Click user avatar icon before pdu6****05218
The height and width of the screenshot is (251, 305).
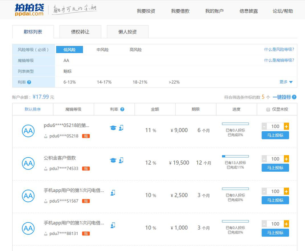point(46,136)
